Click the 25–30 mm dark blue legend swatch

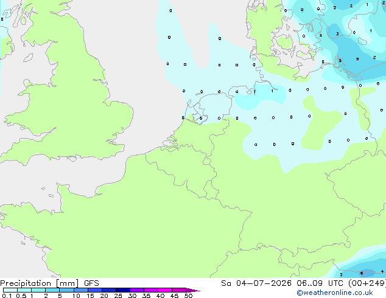pos(123,290)
